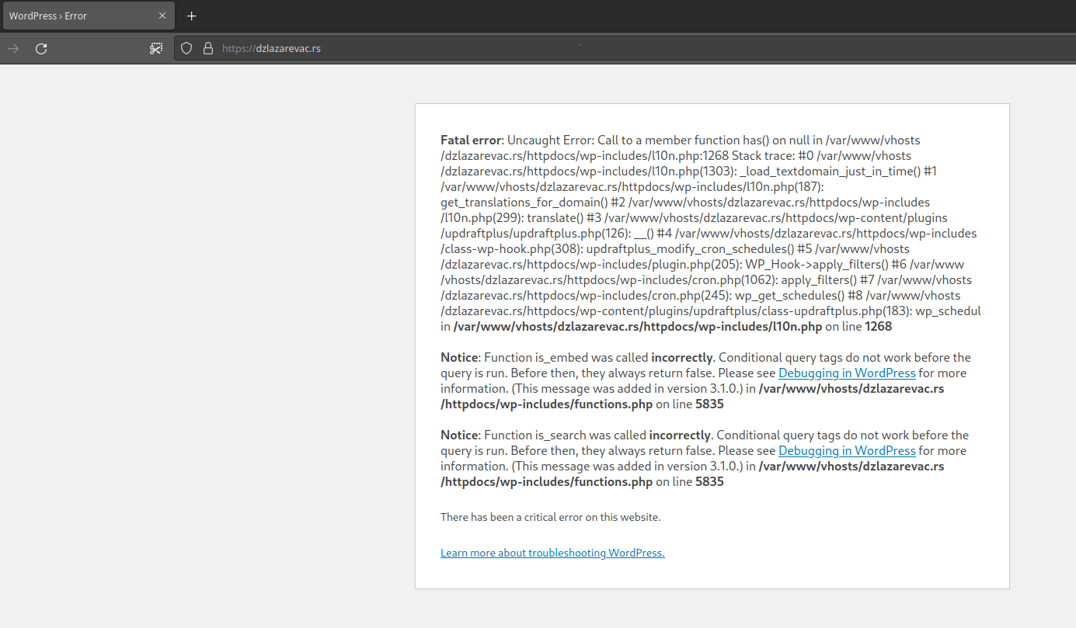Open the screenshot scissors tool icon
The width and height of the screenshot is (1076, 628).
156,48
